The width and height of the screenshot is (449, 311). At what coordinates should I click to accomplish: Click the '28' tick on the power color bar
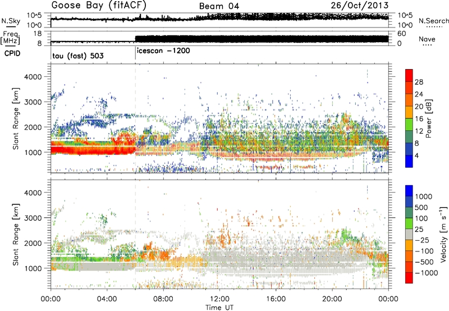tap(419, 82)
